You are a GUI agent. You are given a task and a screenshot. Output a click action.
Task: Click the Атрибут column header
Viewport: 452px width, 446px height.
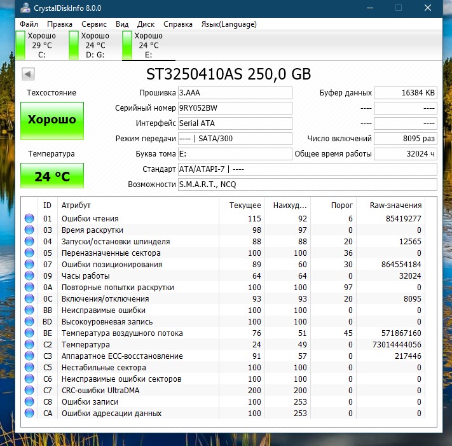138,206
